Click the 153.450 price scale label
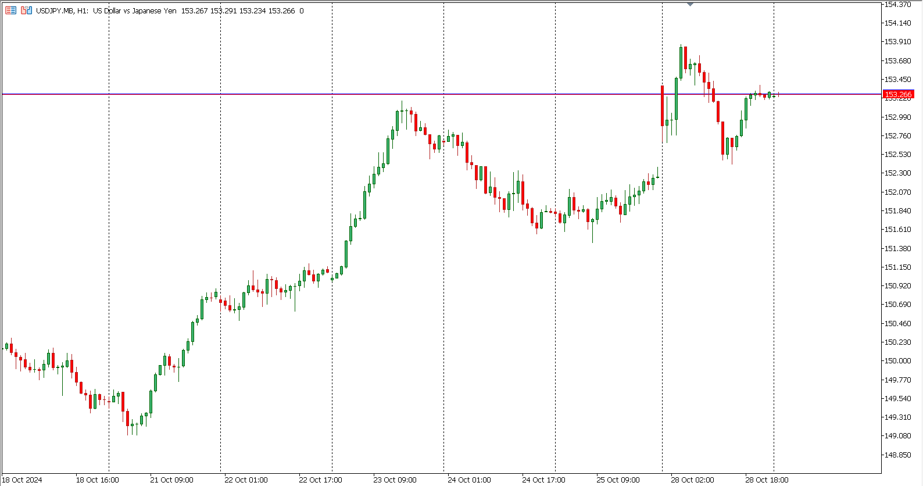 (x=898, y=80)
